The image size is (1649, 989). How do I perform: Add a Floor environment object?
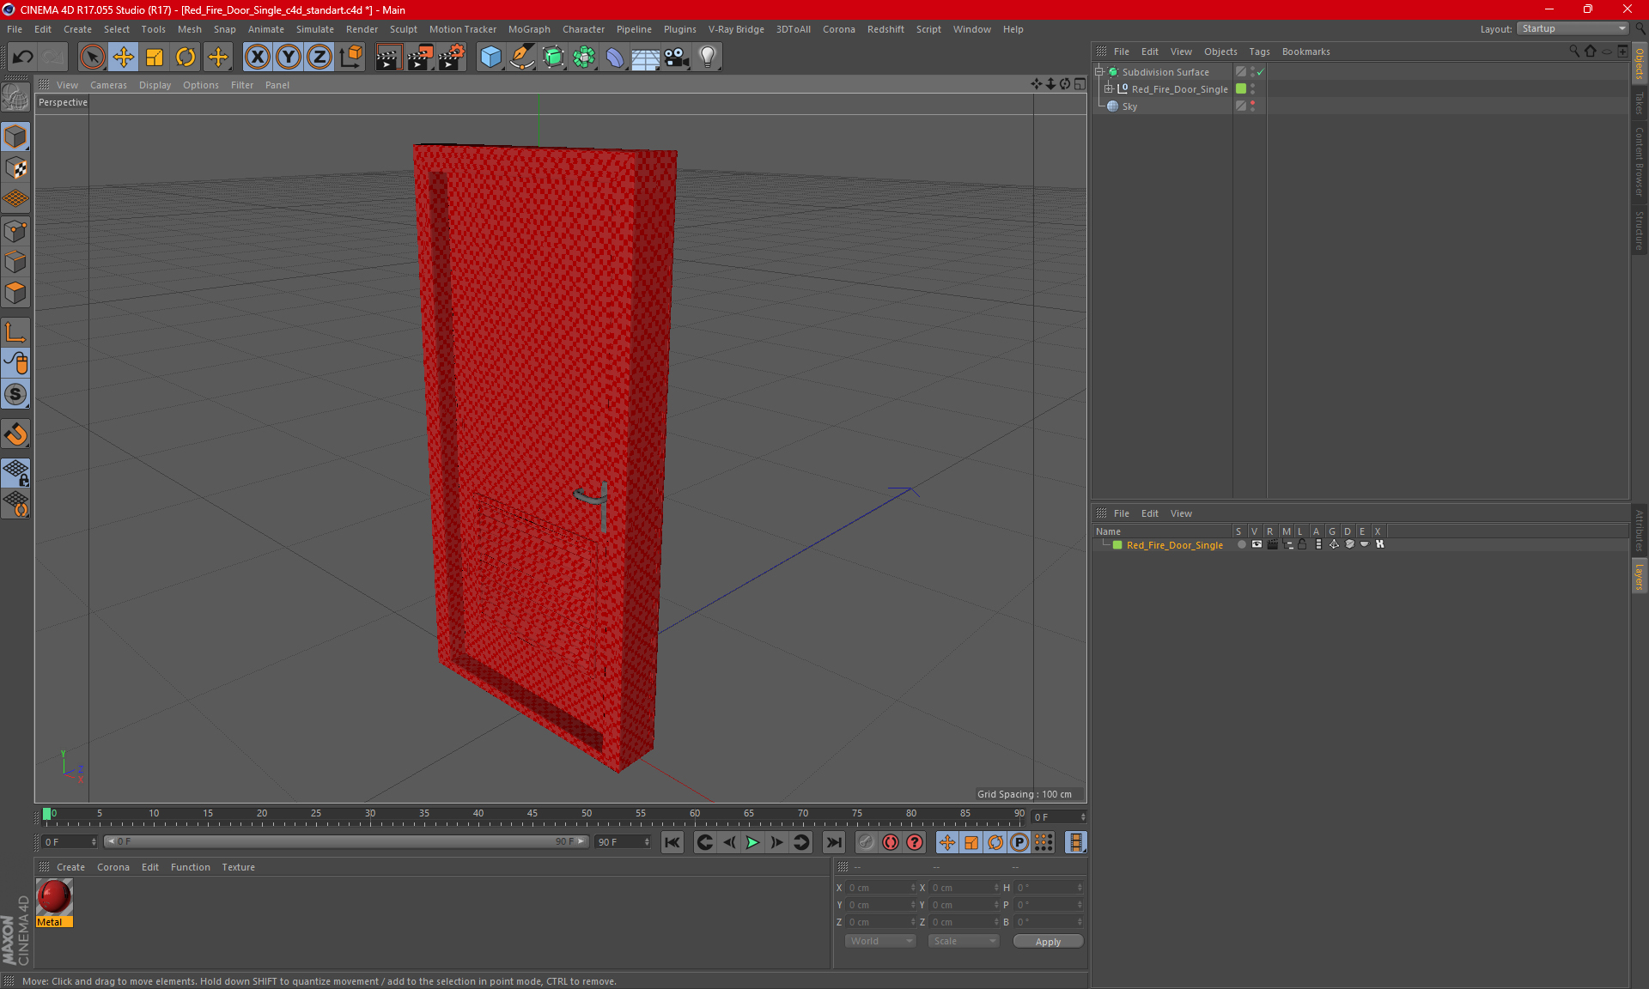pyautogui.click(x=646, y=58)
